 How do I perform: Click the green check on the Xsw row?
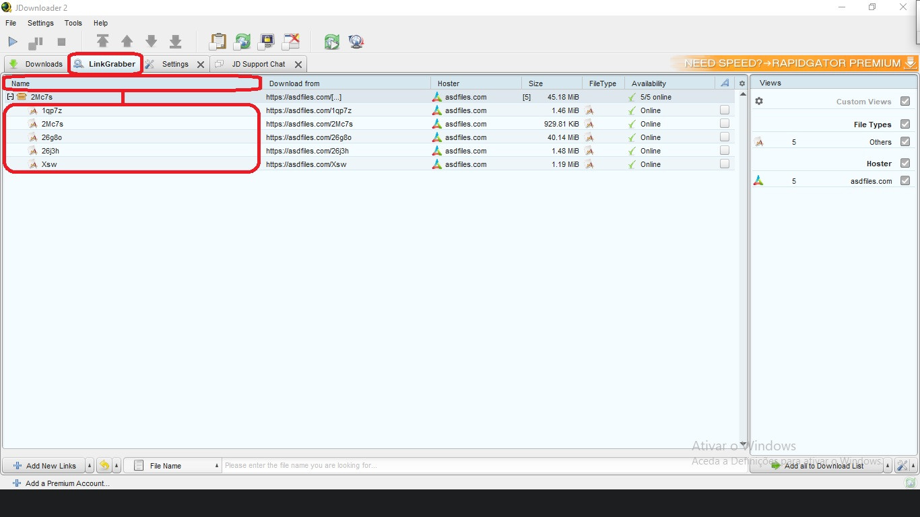(x=632, y=164)
